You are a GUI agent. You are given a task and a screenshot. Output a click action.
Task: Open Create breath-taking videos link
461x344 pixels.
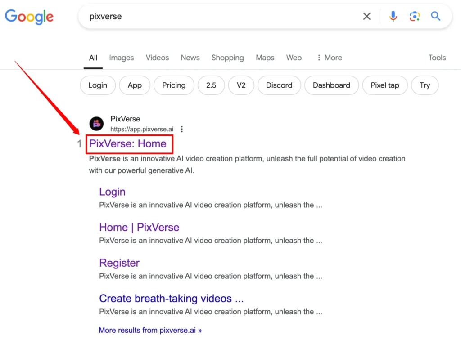pos(172,299)
